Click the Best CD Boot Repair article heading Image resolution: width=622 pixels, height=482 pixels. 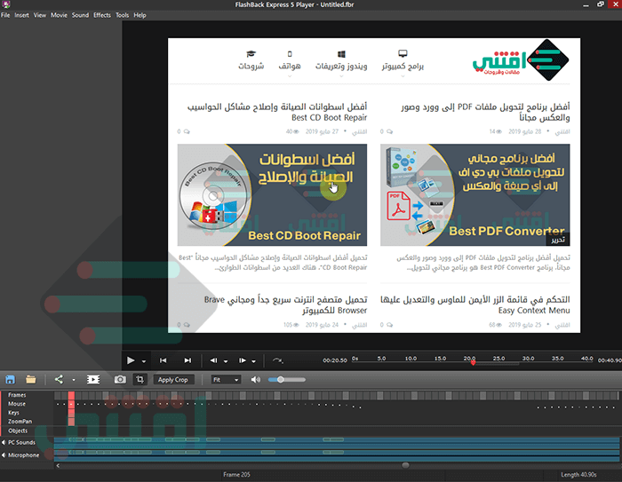point(277,112)
